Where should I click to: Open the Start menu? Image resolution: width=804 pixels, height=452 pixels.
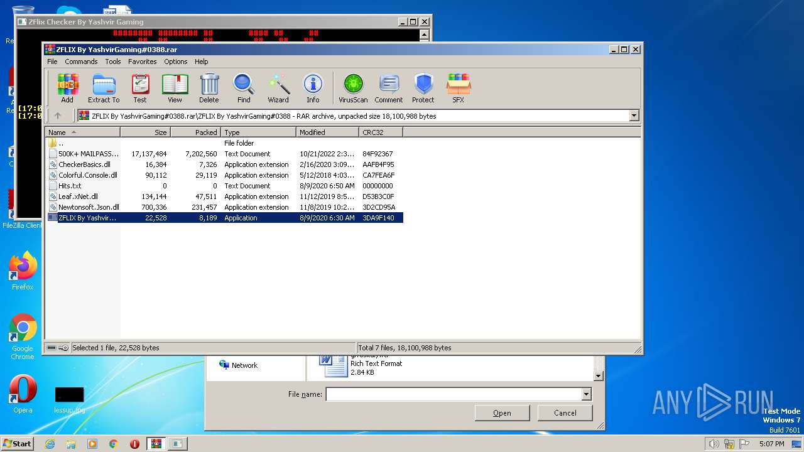(x=18, y=443)
